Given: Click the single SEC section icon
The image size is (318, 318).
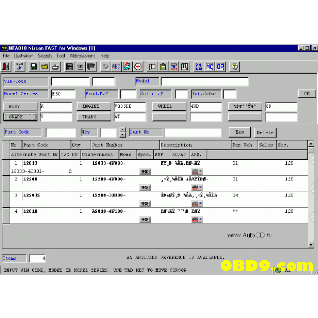Looking at the screenshot, I should coord(81,66).
